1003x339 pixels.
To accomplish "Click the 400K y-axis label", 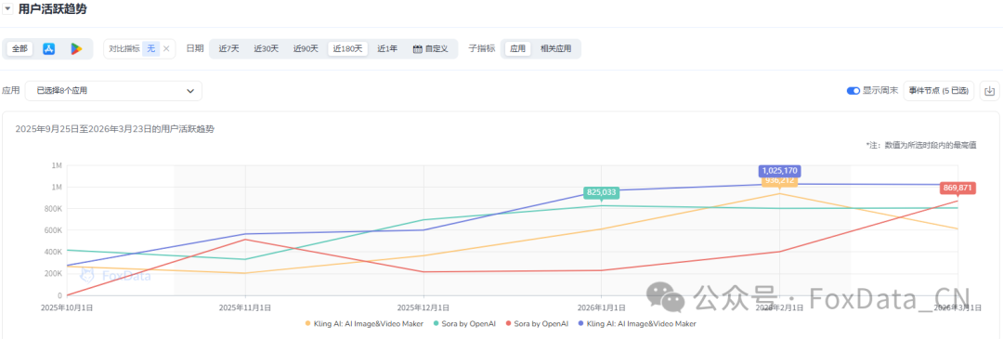I will pos(52,252).
